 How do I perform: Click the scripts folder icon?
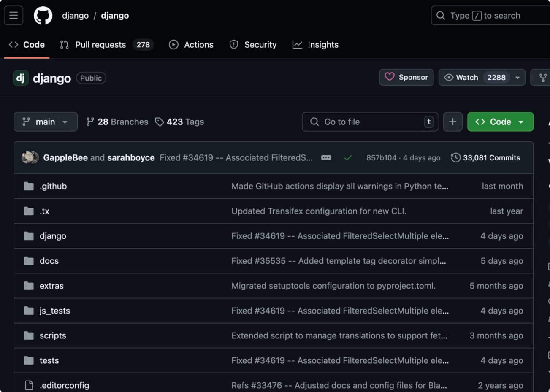pyautogui.click(x=29, y=335)
